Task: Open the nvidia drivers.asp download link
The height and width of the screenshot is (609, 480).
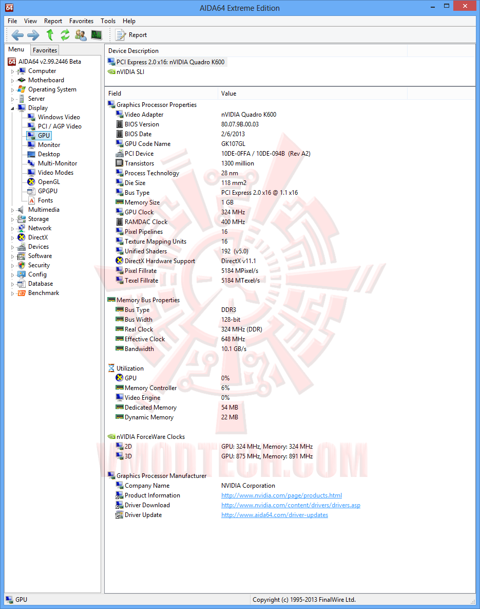Action: click(291, 505)
